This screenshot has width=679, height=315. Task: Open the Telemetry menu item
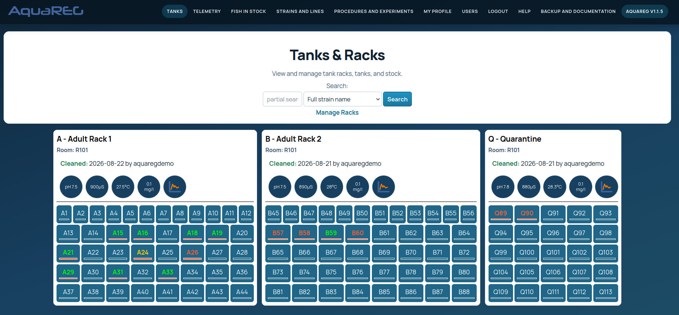pos(207,12)
